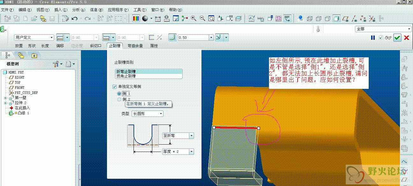This screenshot has width=413, height=186.
Task: Open the 斜切口 panel tab
Action: pyautogui.click(x=96, y=46)
